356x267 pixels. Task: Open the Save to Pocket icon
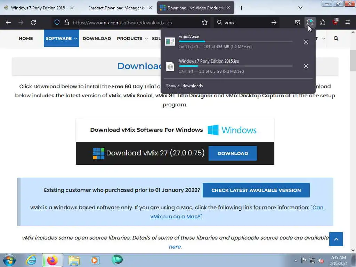pyautogui.click(x=298, y=23)
